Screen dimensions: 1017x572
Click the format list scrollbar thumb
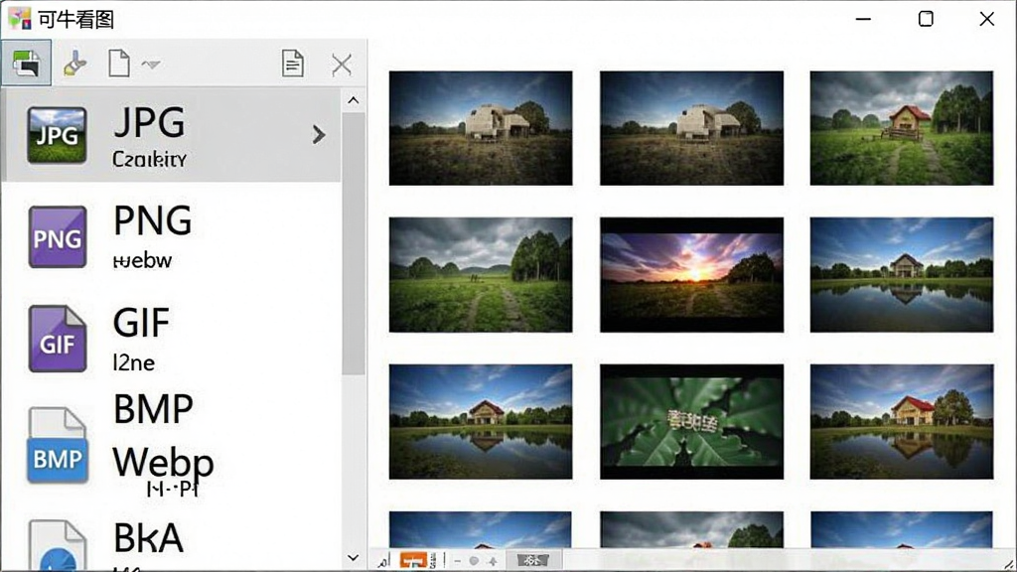tap(354, 243)
